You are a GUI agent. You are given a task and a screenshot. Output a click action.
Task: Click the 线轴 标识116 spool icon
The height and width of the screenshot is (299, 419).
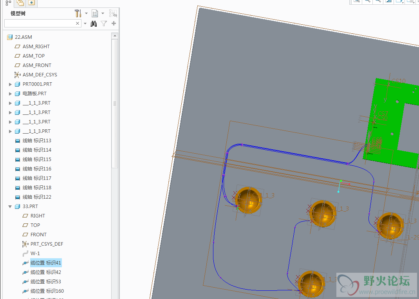click(x=18, y=169)
